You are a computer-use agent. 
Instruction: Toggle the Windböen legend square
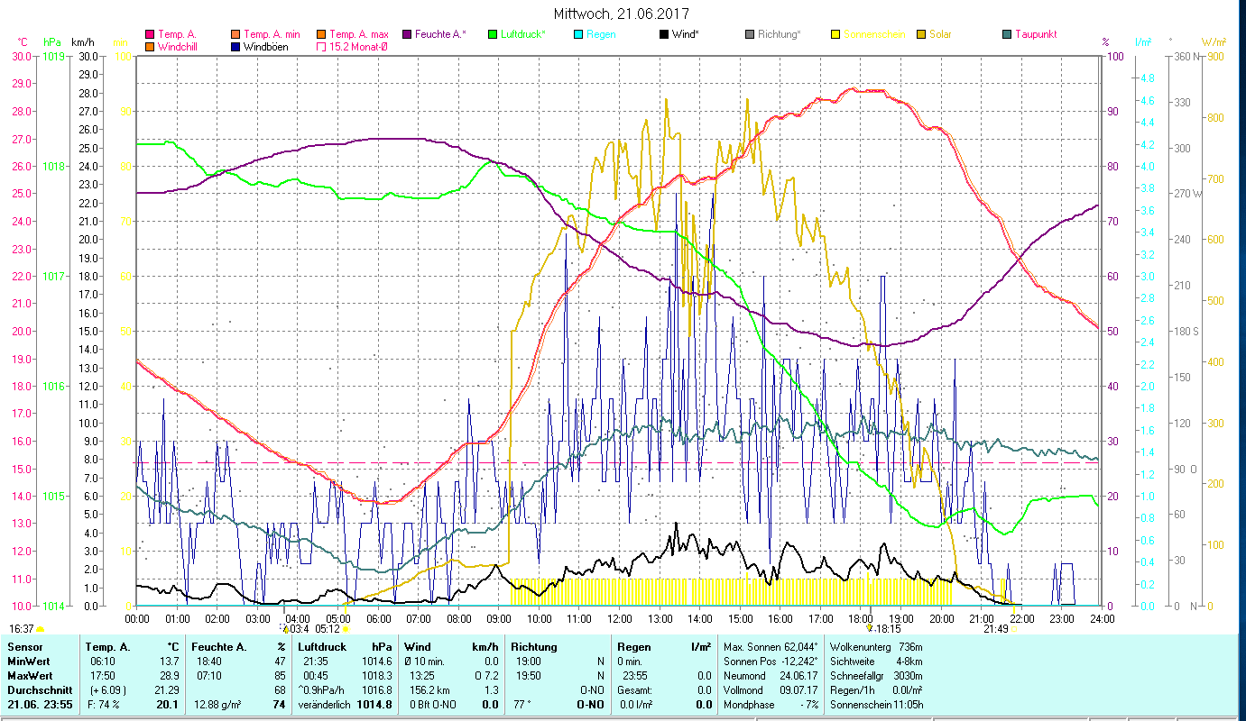[x=235, y=47]
